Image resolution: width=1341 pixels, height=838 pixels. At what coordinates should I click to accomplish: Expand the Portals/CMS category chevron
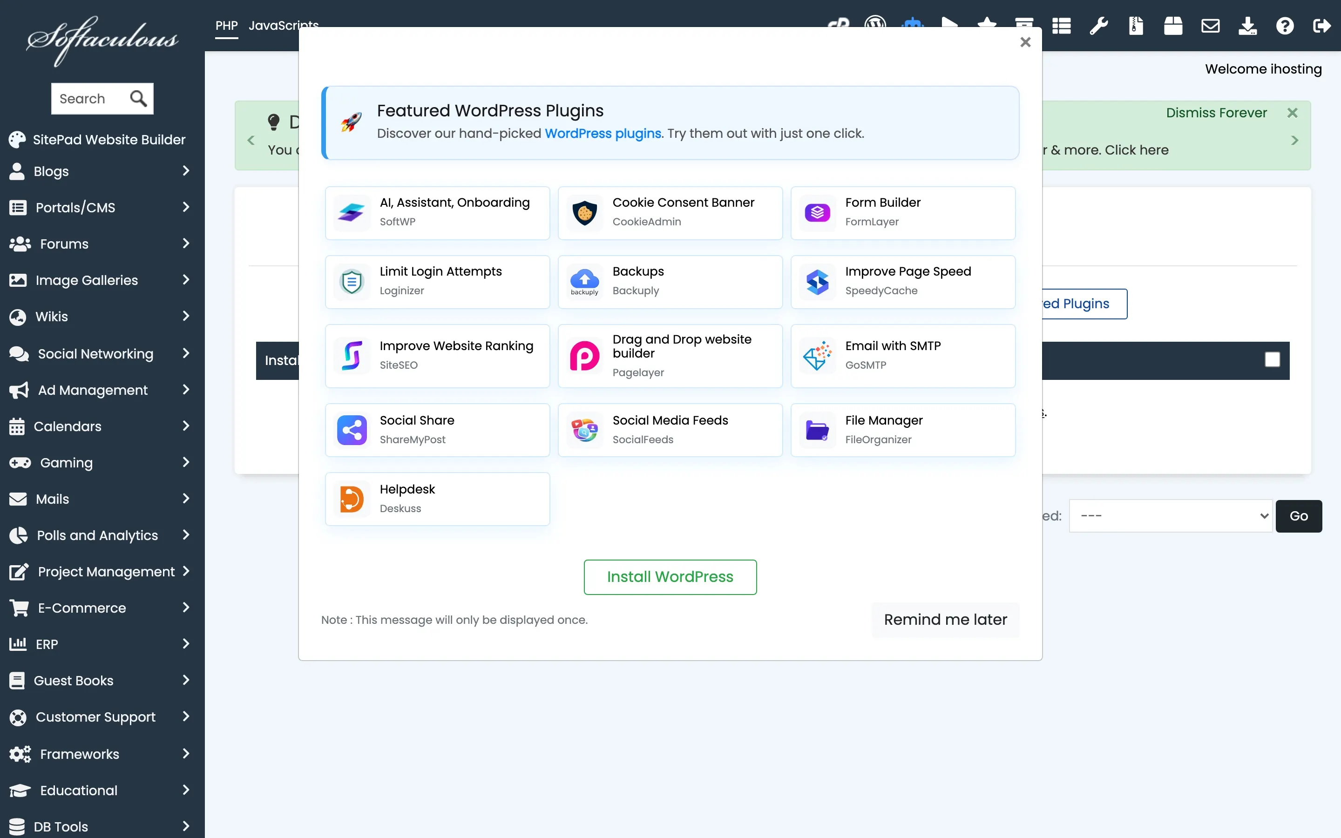(x=186, y=207)
